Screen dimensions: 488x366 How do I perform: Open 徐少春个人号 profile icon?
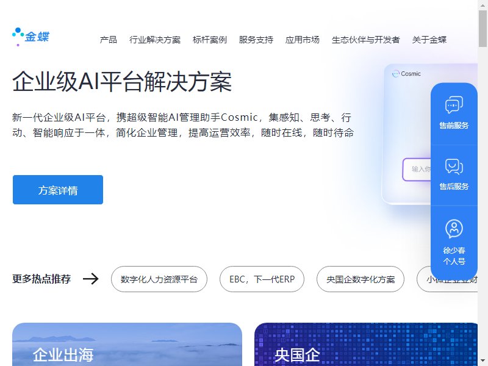454,228
